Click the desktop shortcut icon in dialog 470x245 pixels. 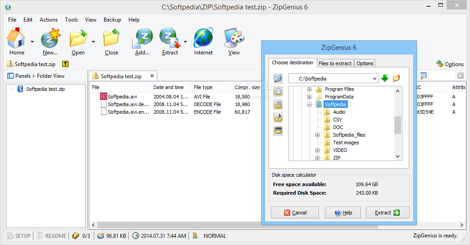point(278,78)
